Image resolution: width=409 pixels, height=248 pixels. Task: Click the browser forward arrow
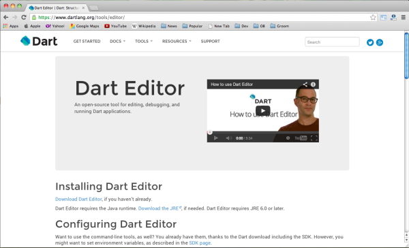click(14, 18)
